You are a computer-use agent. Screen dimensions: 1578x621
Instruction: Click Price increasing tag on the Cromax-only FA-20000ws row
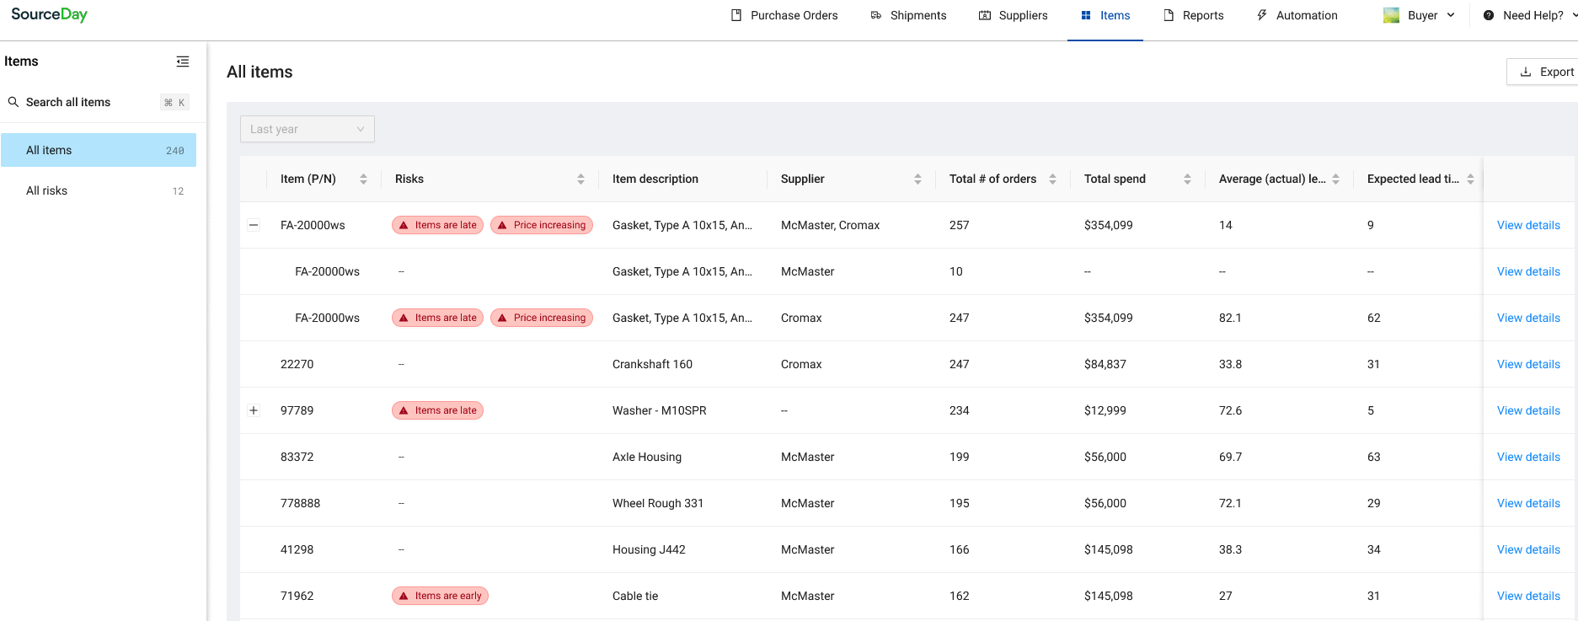542,318
